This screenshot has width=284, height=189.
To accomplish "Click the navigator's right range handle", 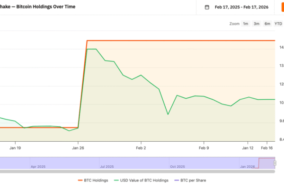I will [x=275, y=163].
